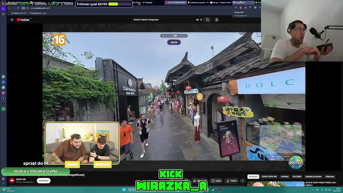Open the more actions ellipsis under video

[243, 181]
